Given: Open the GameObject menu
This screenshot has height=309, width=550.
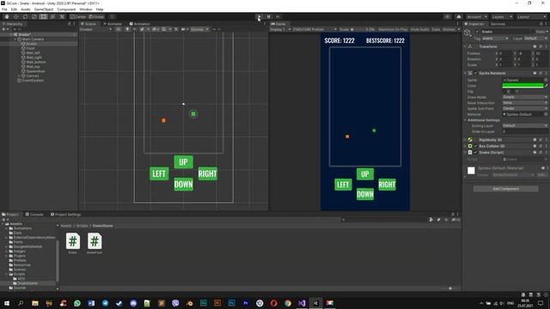Looking at the screenshot, I should point(44,9).
